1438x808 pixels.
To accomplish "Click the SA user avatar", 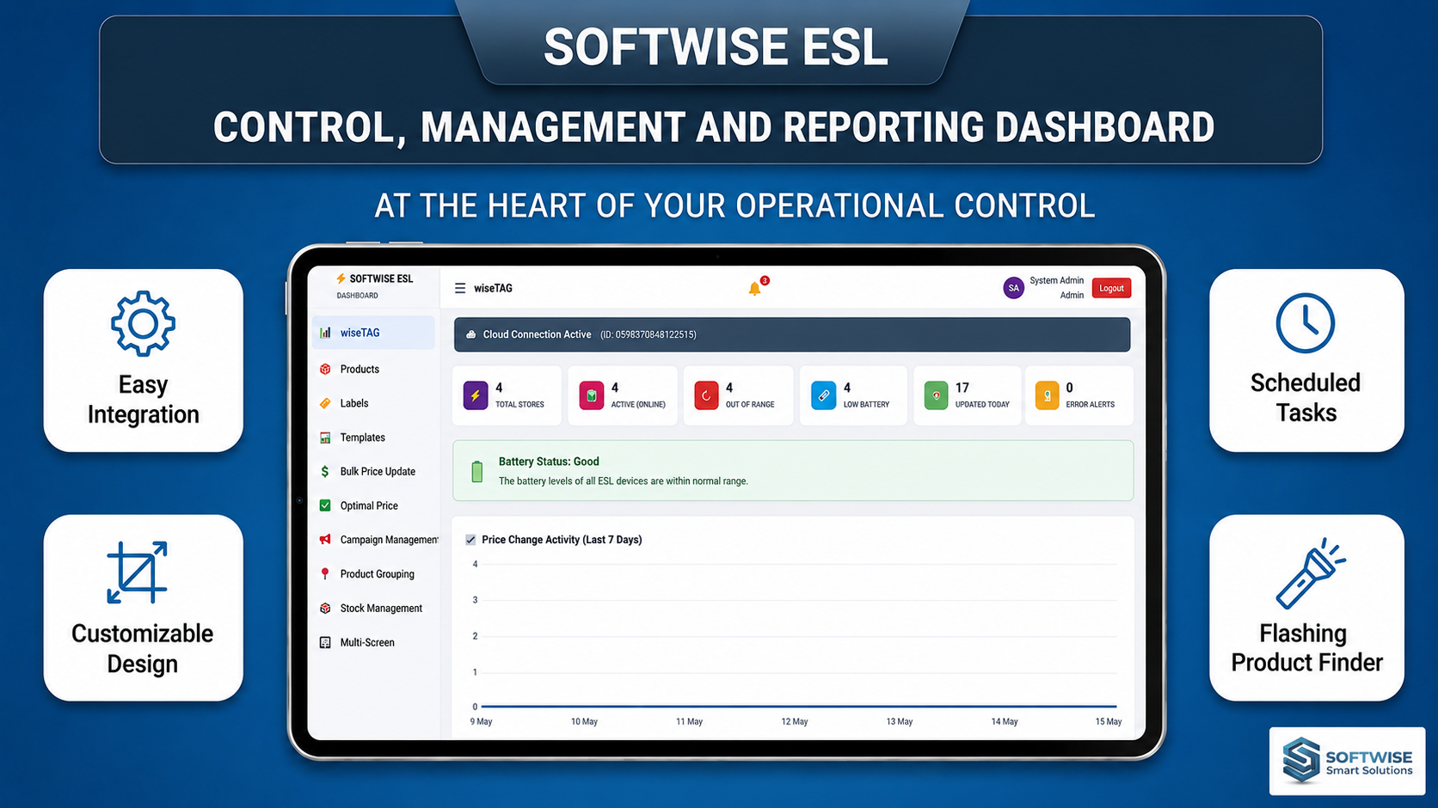I will pyautogui.click(x=1013, y=288).
